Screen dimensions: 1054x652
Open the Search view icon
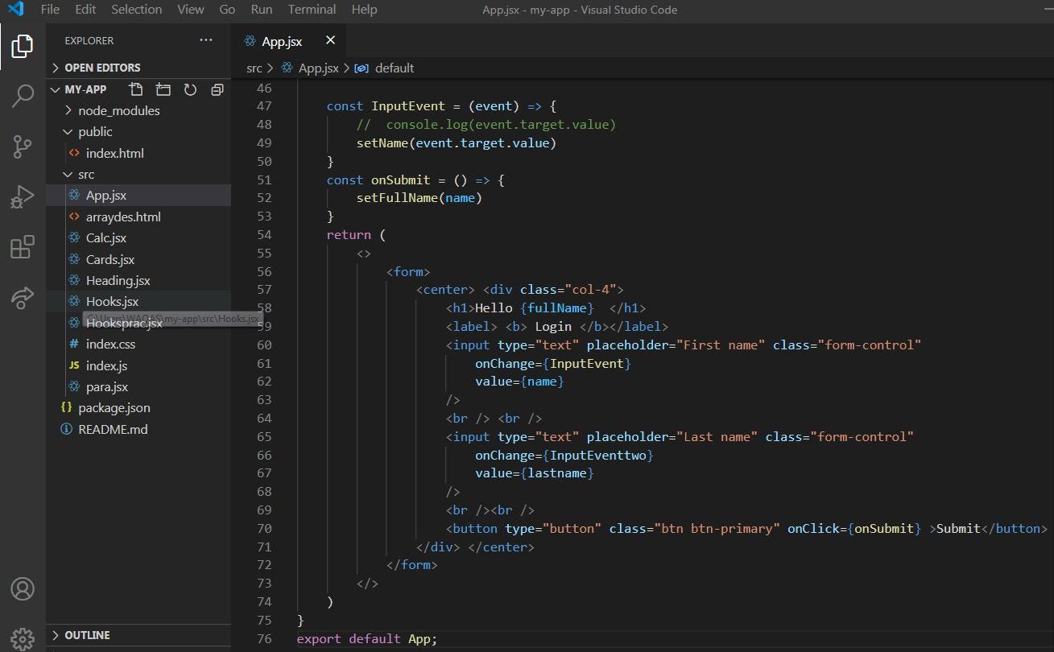22,96
